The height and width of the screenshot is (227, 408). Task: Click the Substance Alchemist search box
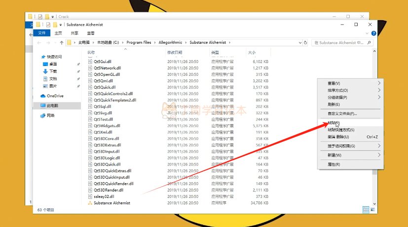(340, 43)
